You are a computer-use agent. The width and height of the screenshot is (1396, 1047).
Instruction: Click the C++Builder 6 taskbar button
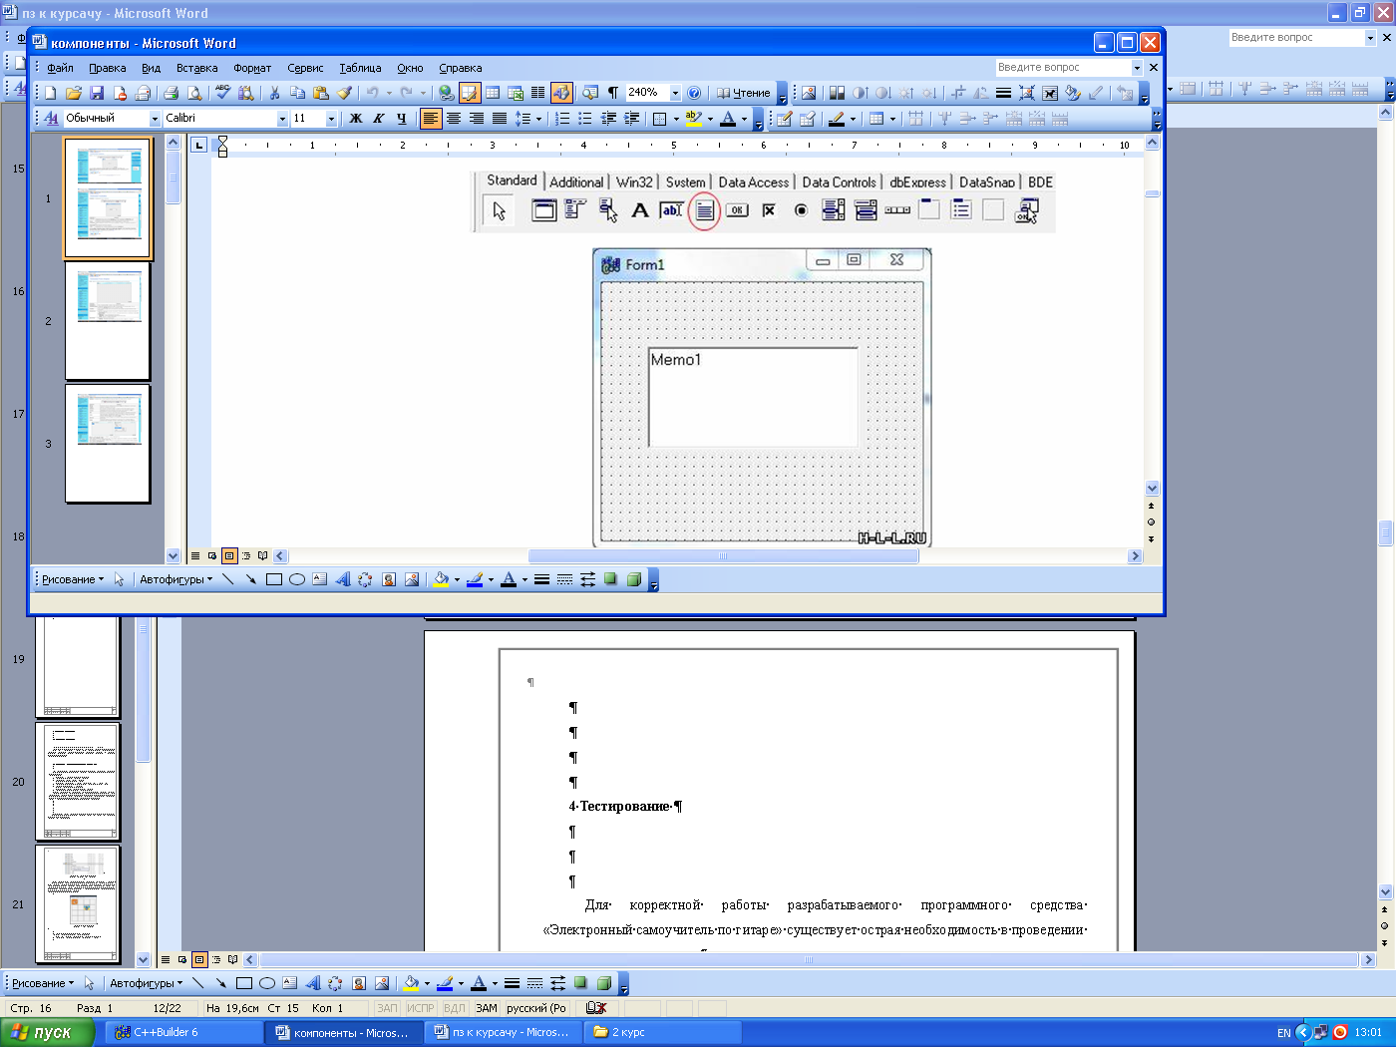pos(182,1032)
